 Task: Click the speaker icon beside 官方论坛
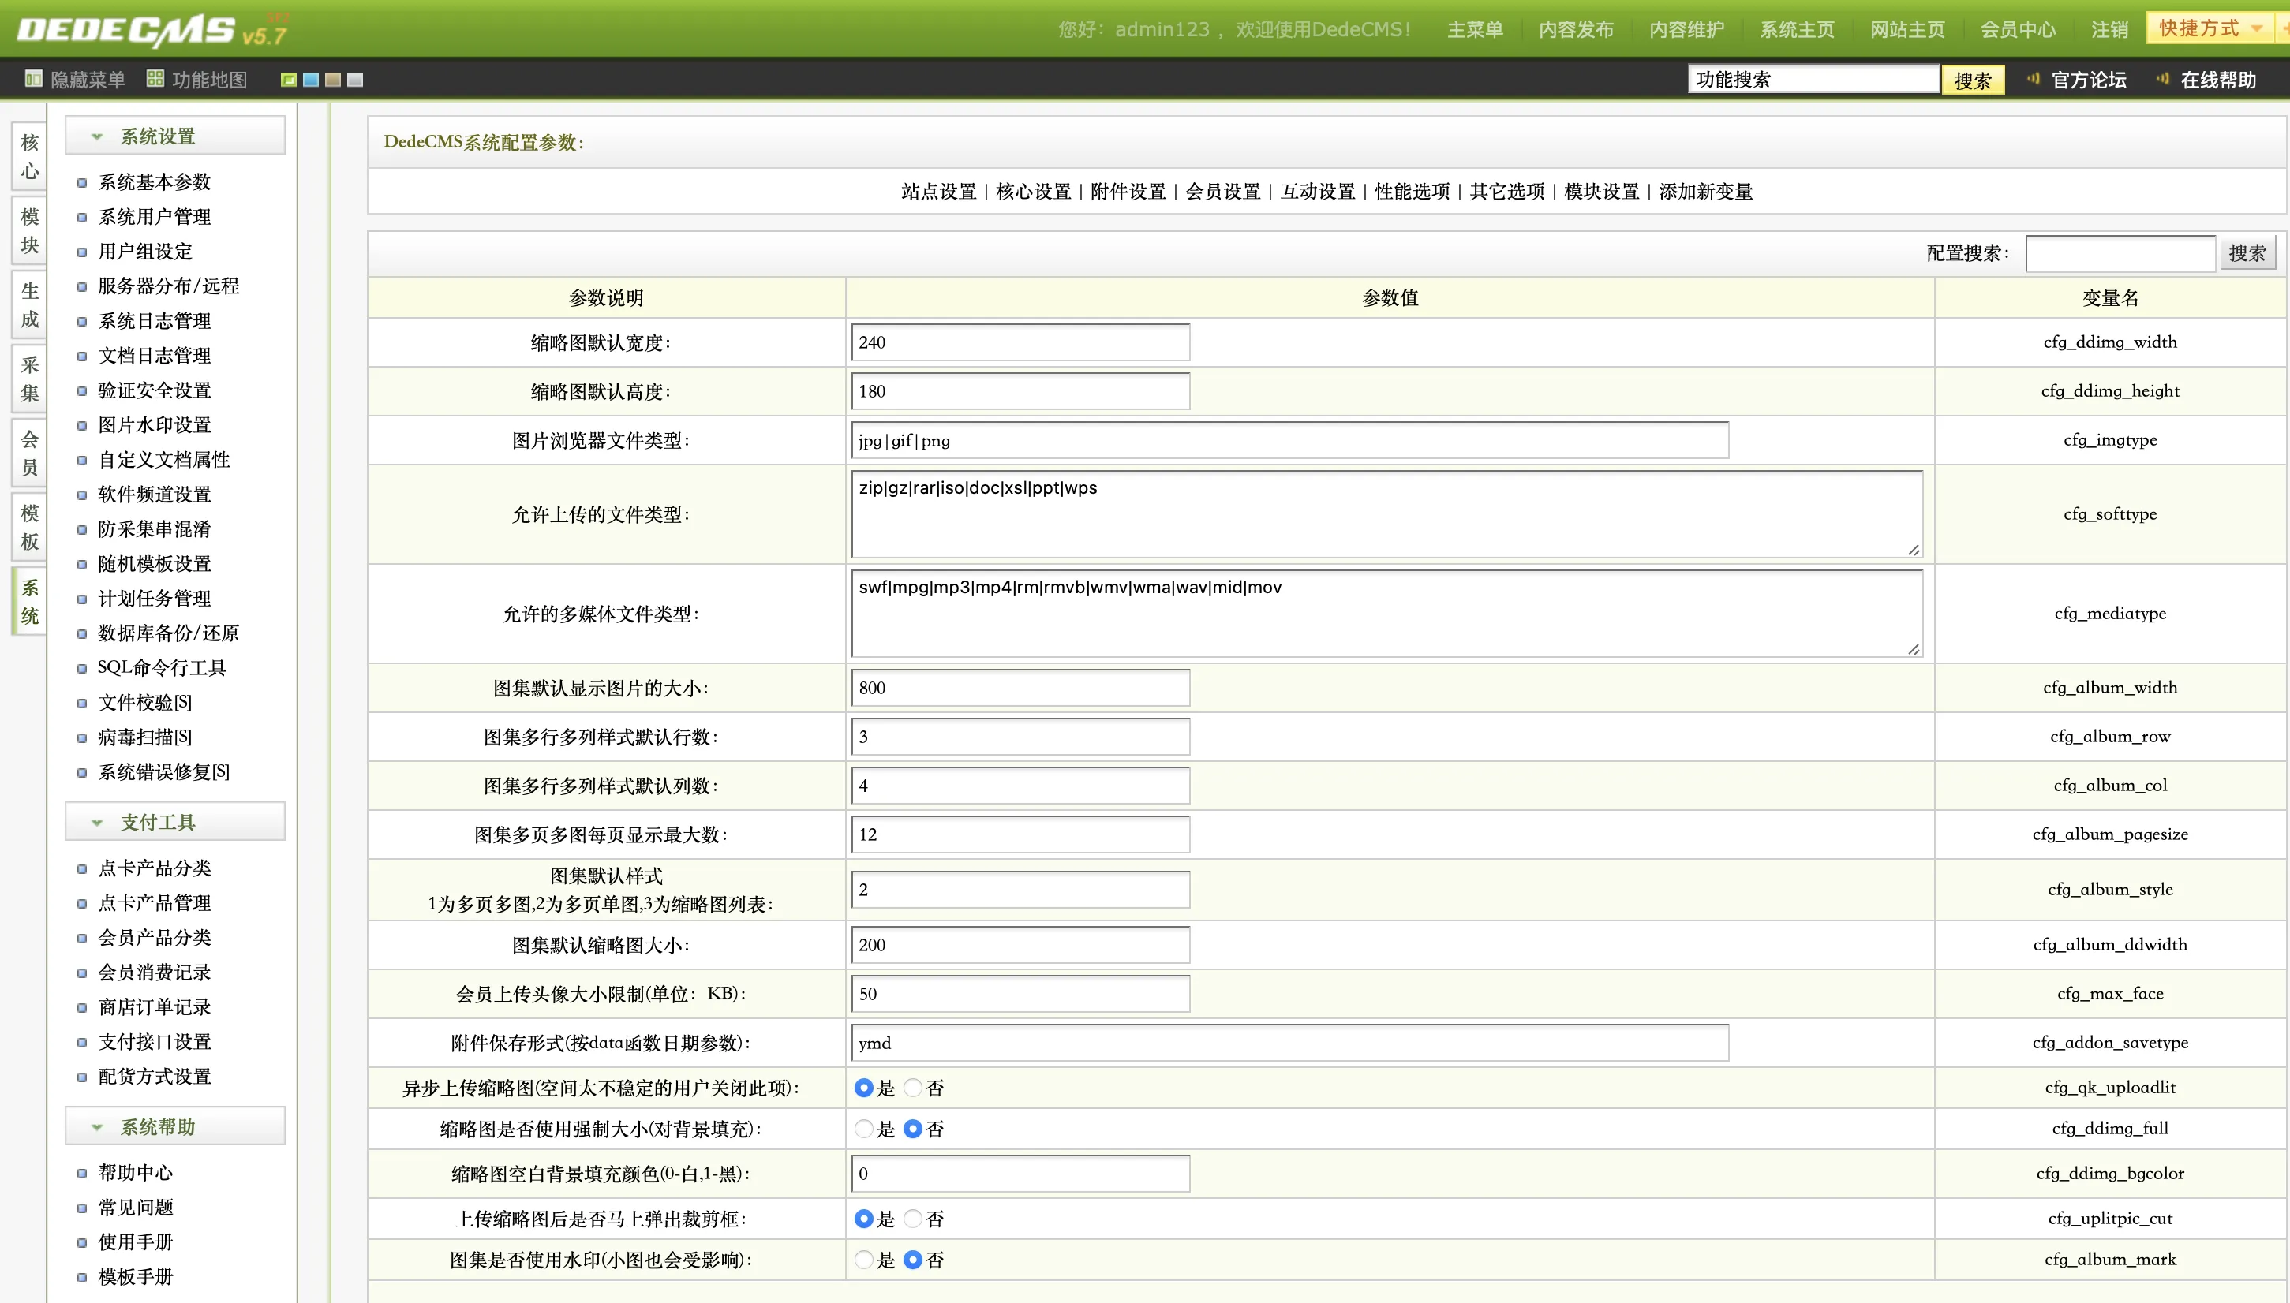tap(2033, 79)
